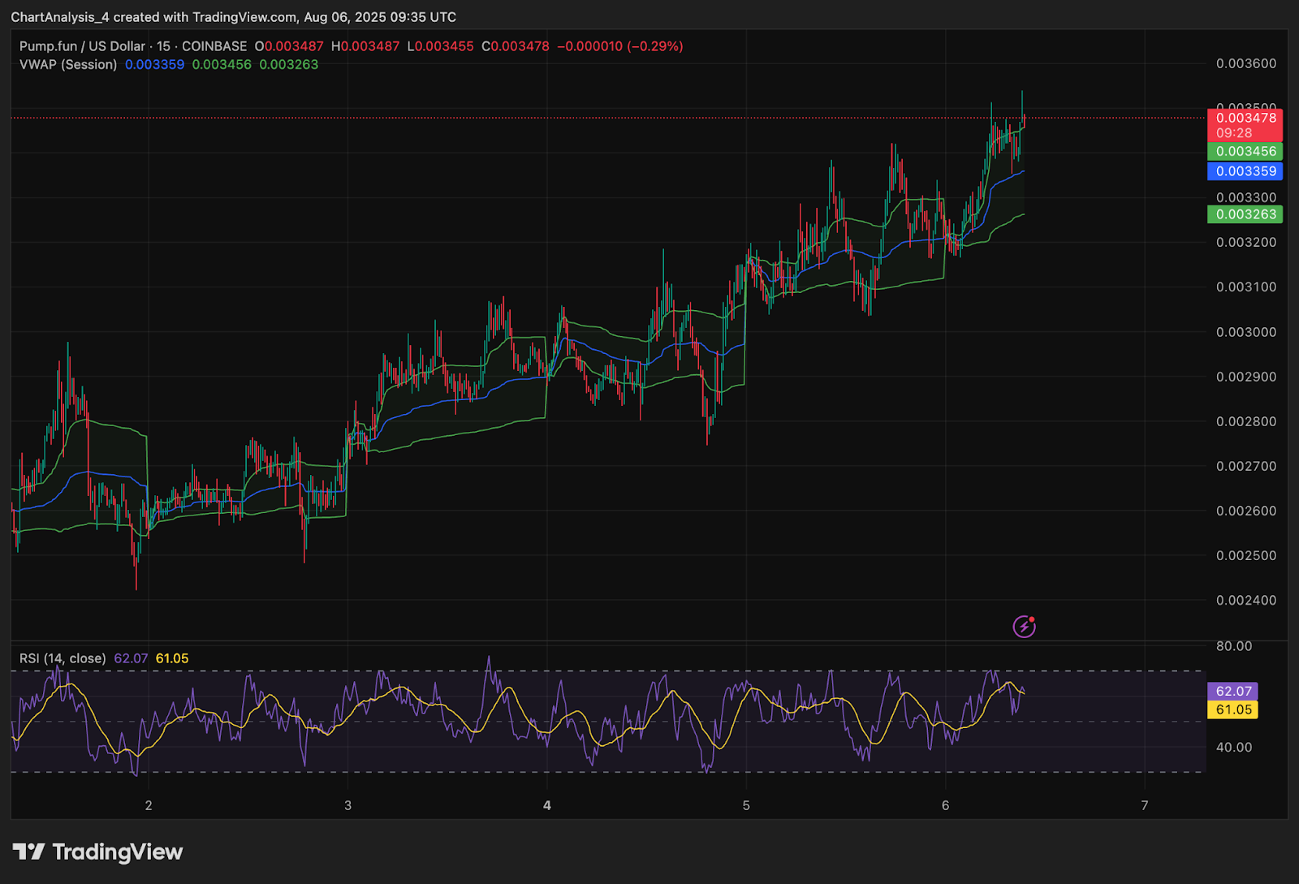The image size is (1299, 884).
Task: Click the blue VWAP price label 0.003359
Action: click(x=1245, y=171)
